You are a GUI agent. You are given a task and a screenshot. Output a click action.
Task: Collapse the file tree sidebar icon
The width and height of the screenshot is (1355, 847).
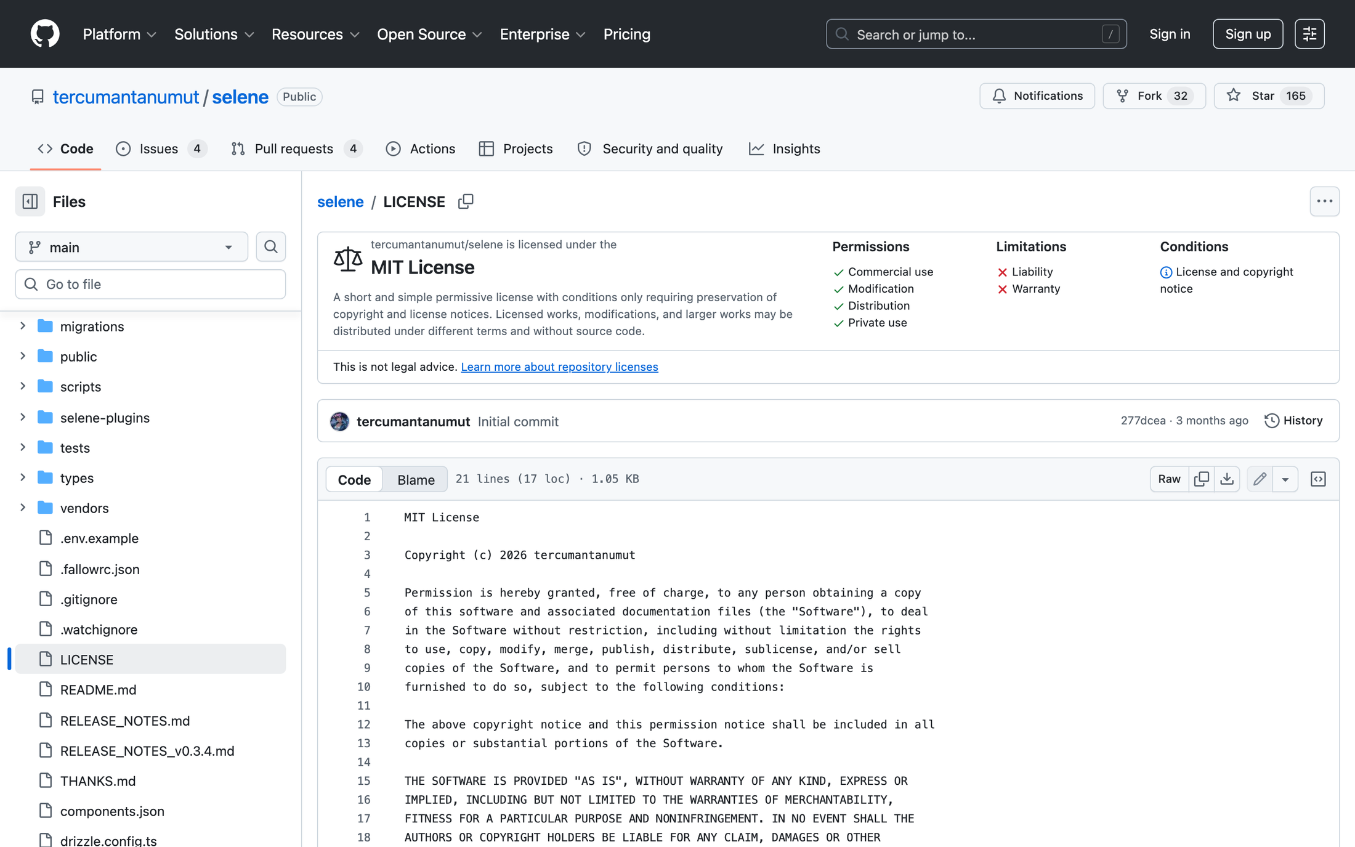pyautogui.click(x=30, y=201)
